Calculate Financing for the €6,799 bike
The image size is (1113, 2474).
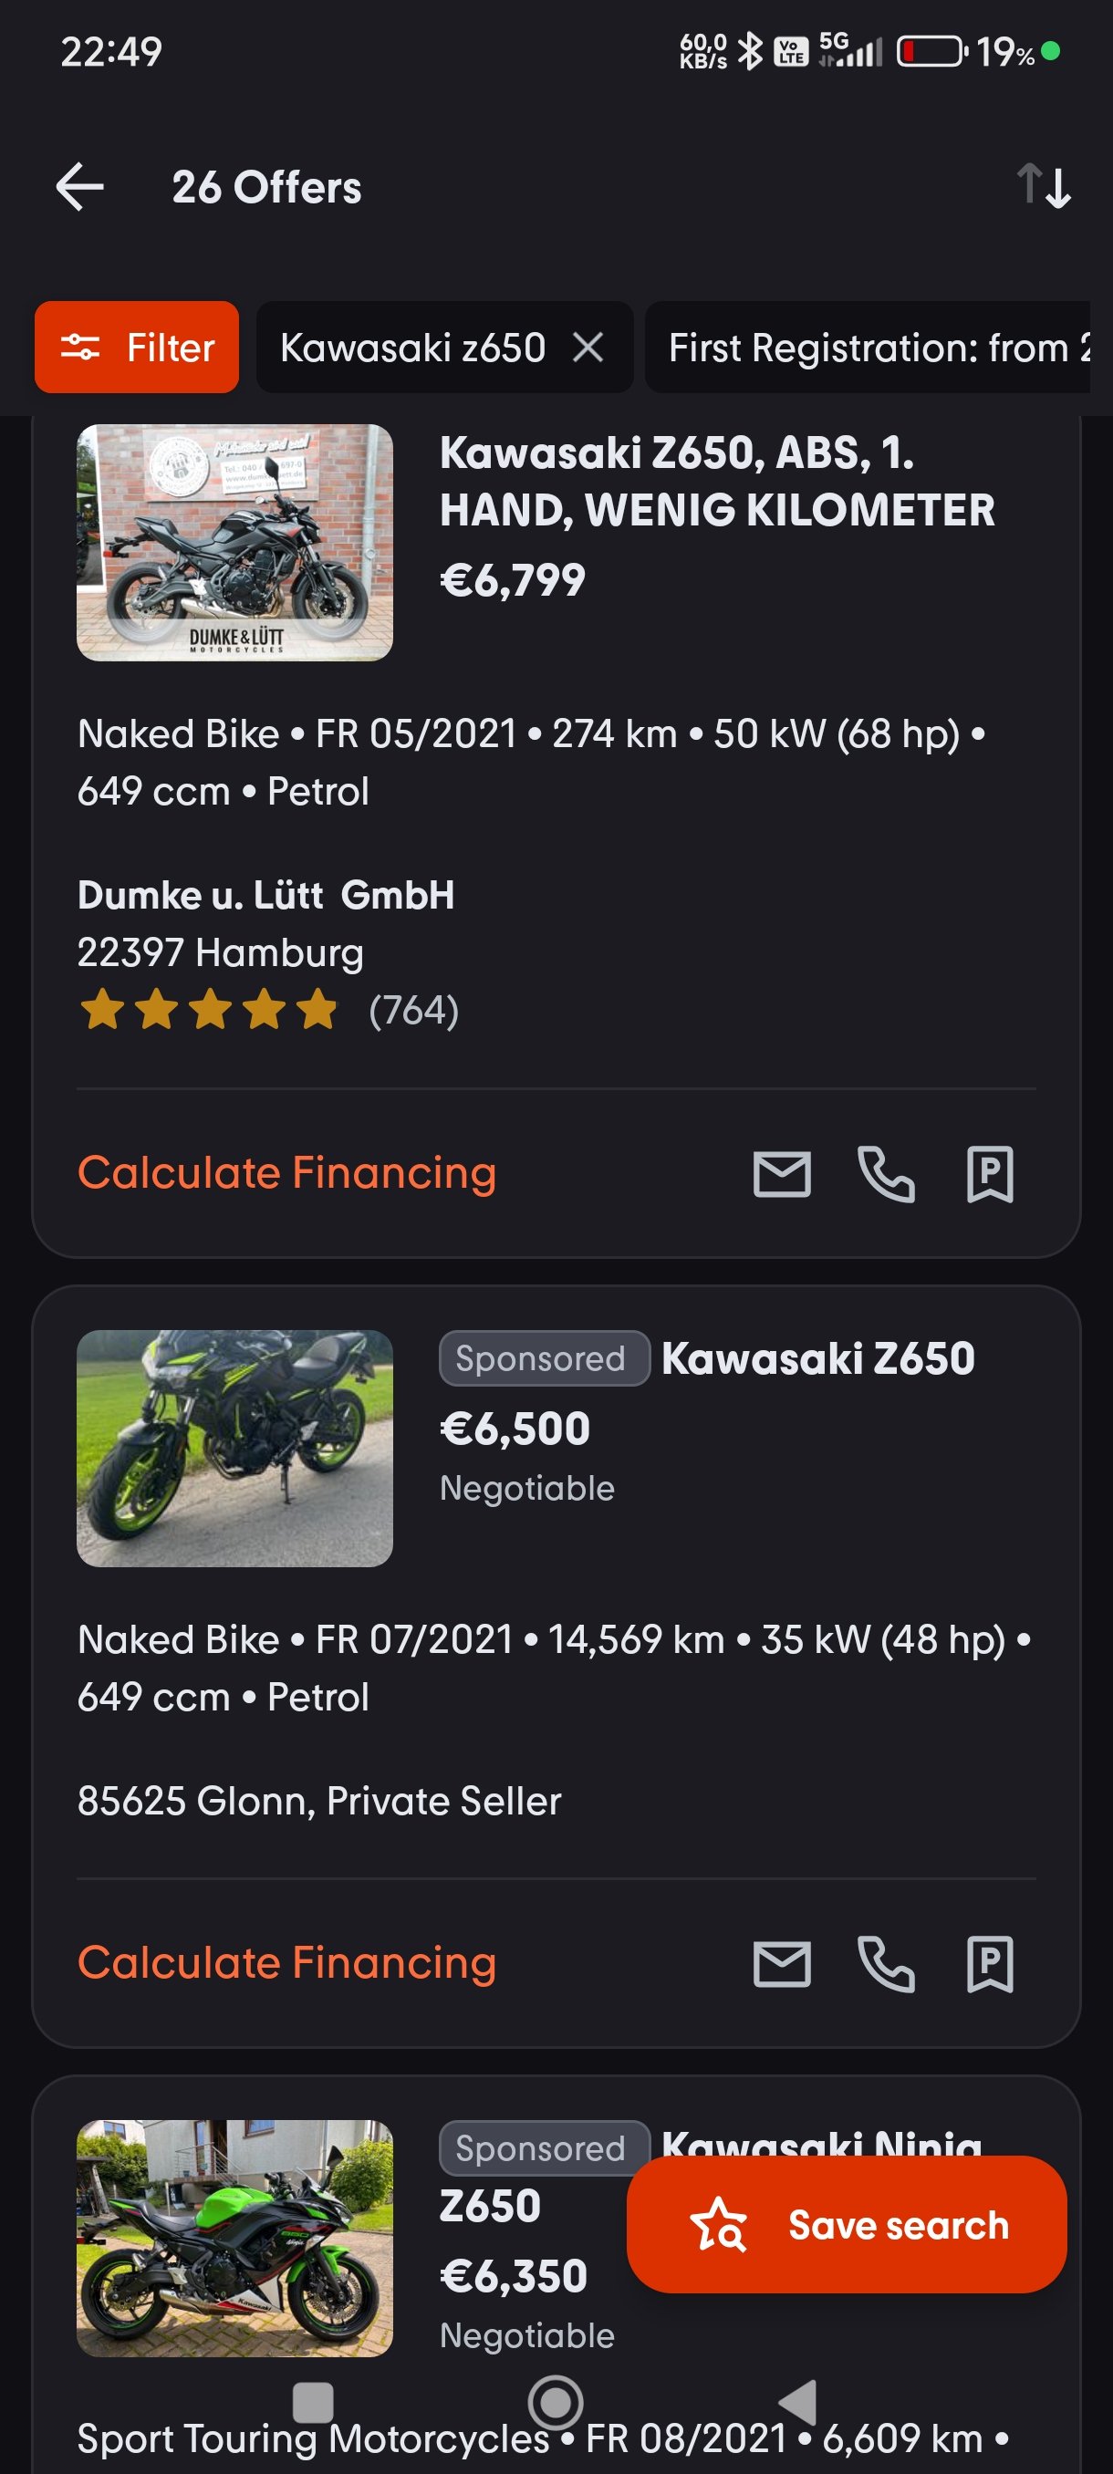(x=286, y=1172)
